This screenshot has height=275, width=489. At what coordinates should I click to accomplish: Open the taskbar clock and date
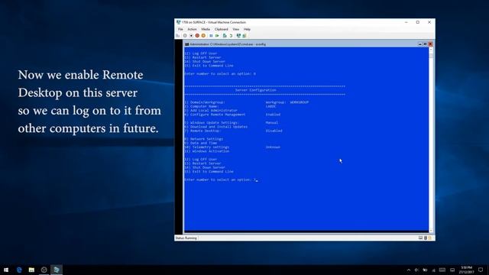click(x=466, y=270)
